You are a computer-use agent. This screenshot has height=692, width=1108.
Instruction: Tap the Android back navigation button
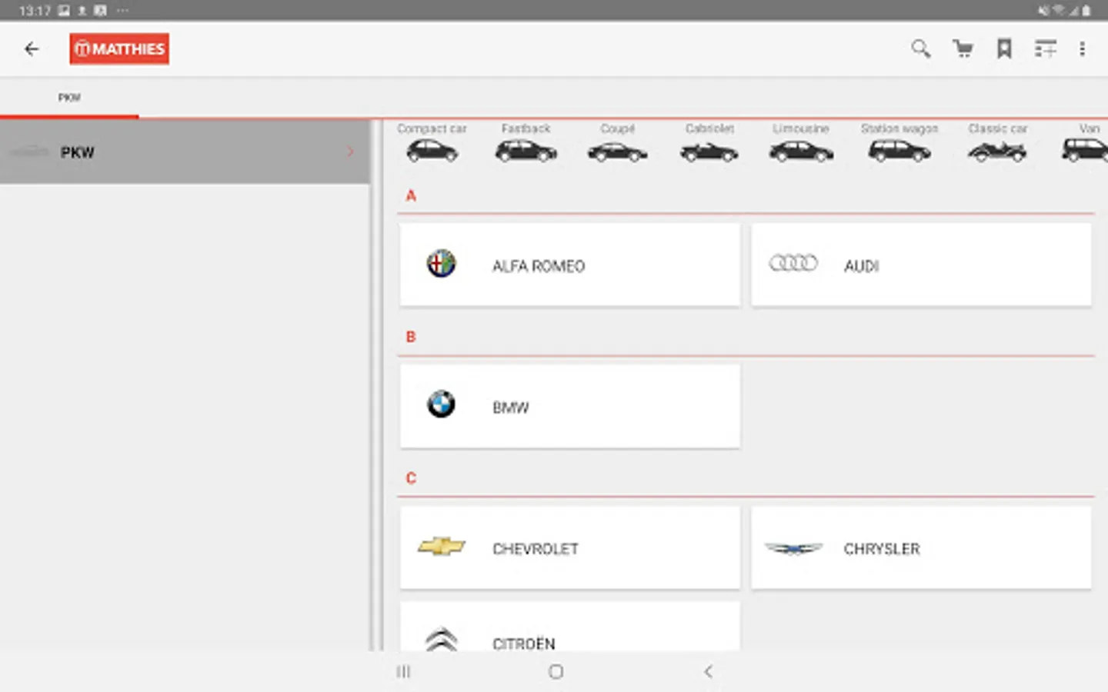click(x=708, y=672)
